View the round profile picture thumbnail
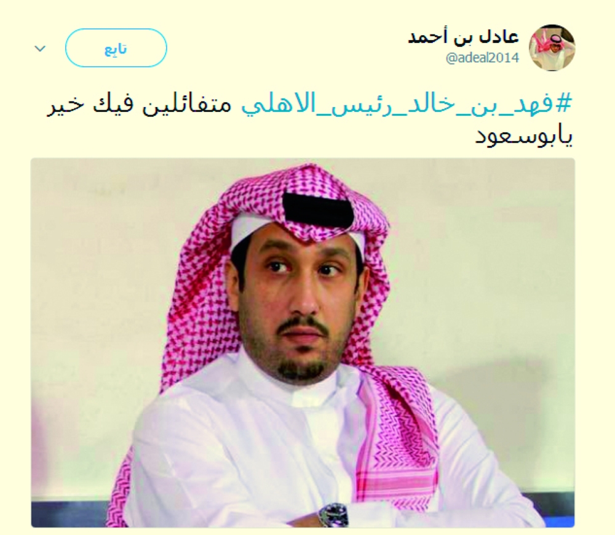Screen dimensions: 615x535 (x=552, y=47)
